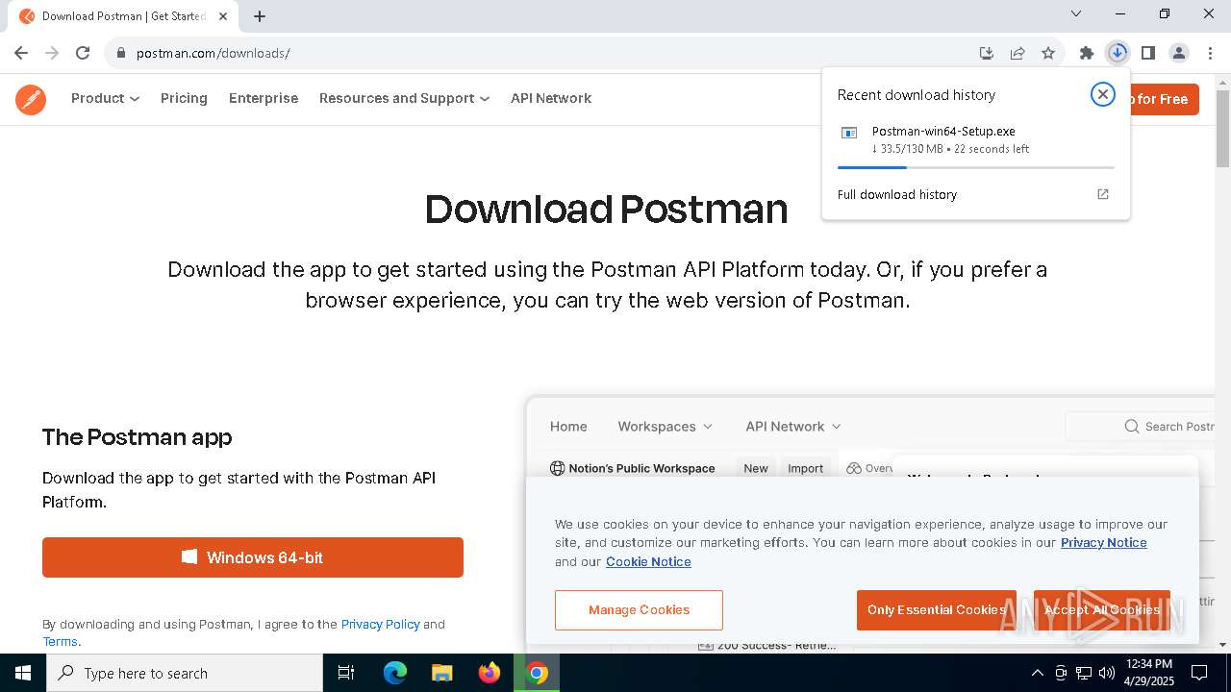
Task: Open the extensions puzzle icon
Action: [x=1087, y=53]
